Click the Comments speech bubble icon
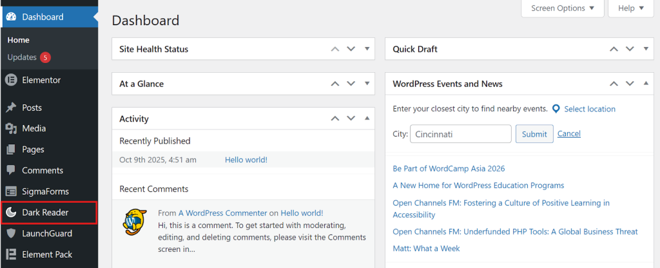The image size is (660, 268). pos(12,170)
